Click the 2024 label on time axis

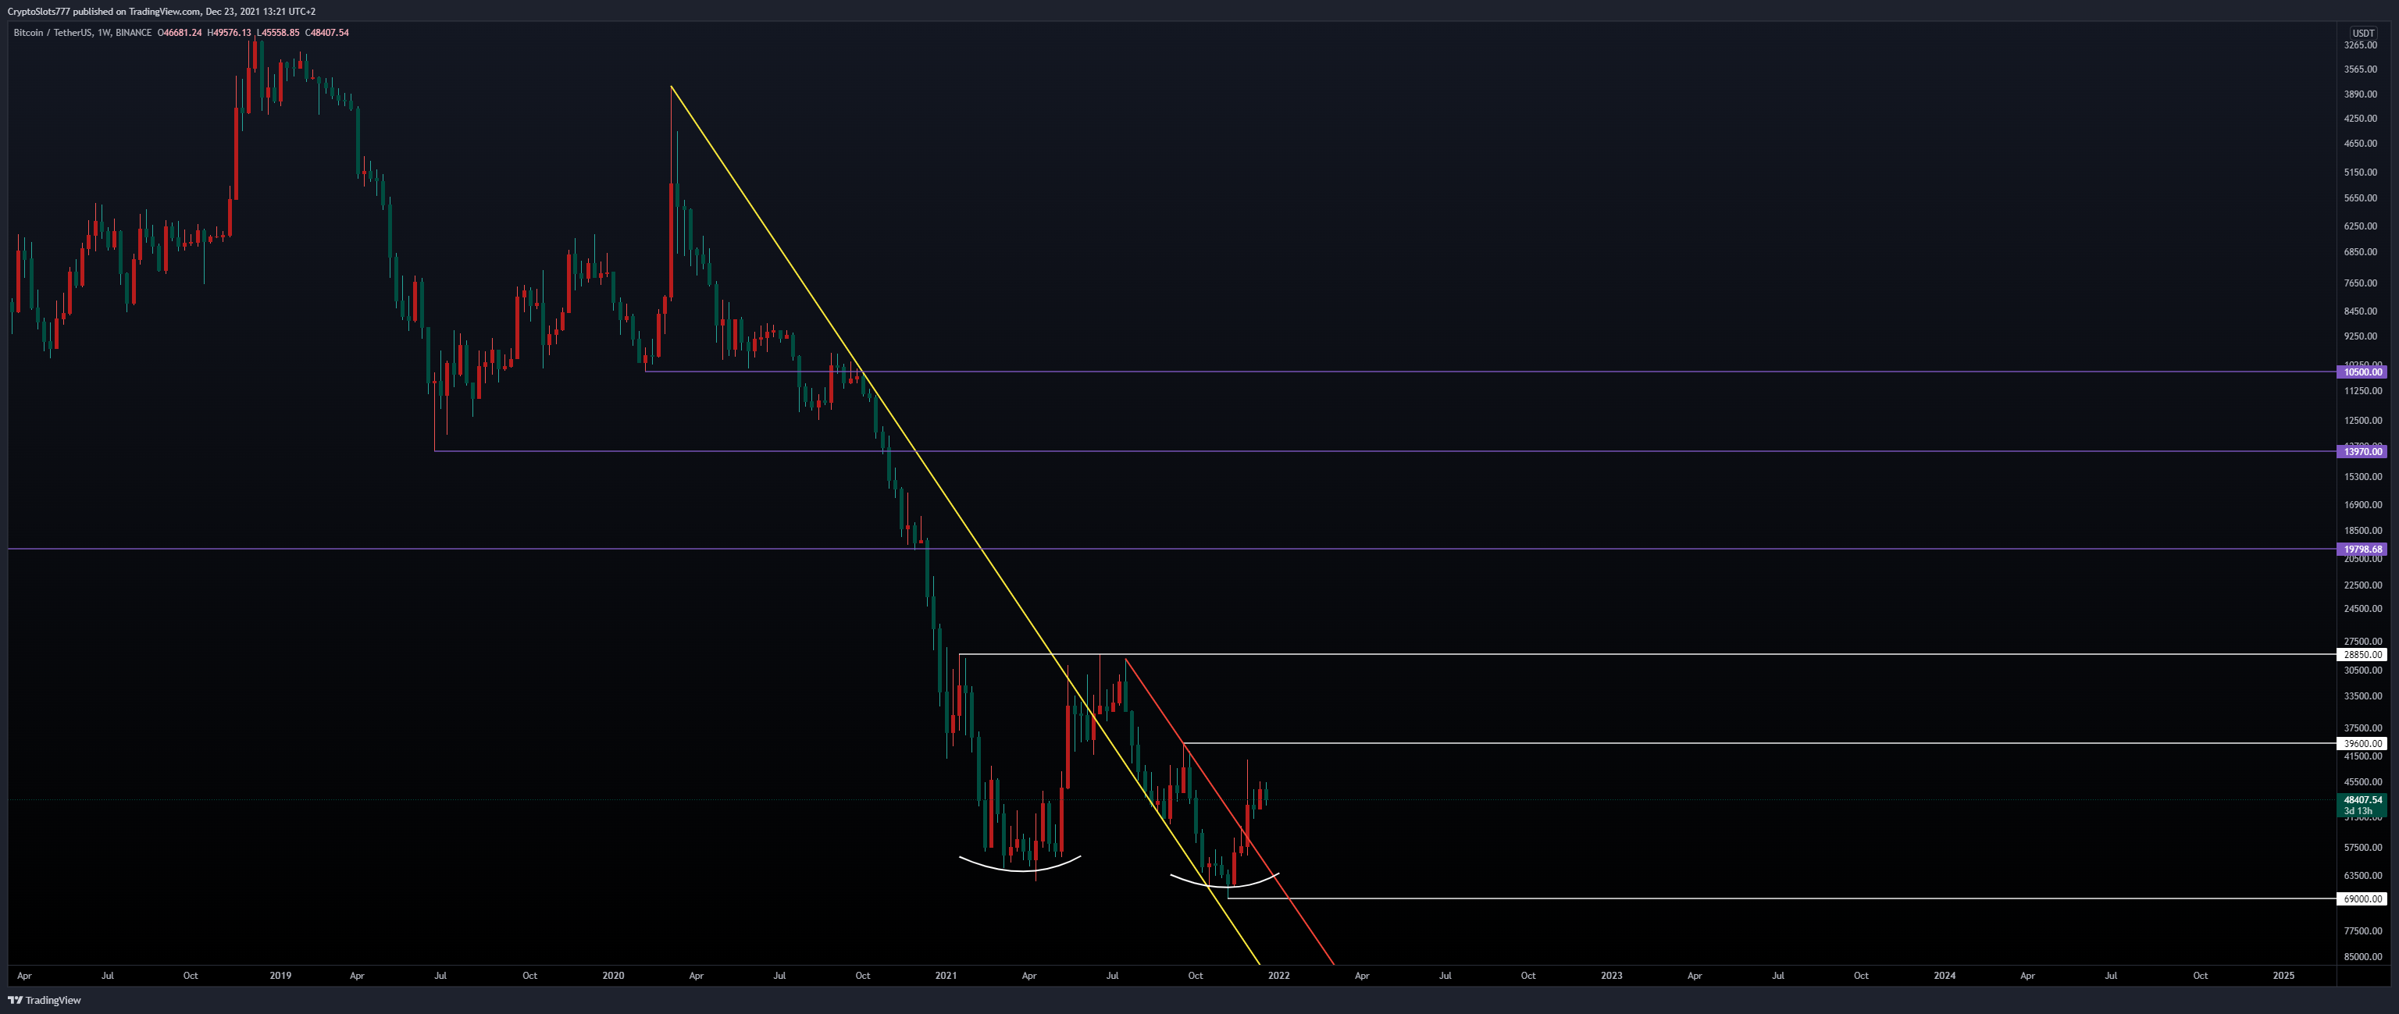(1945, 976)
